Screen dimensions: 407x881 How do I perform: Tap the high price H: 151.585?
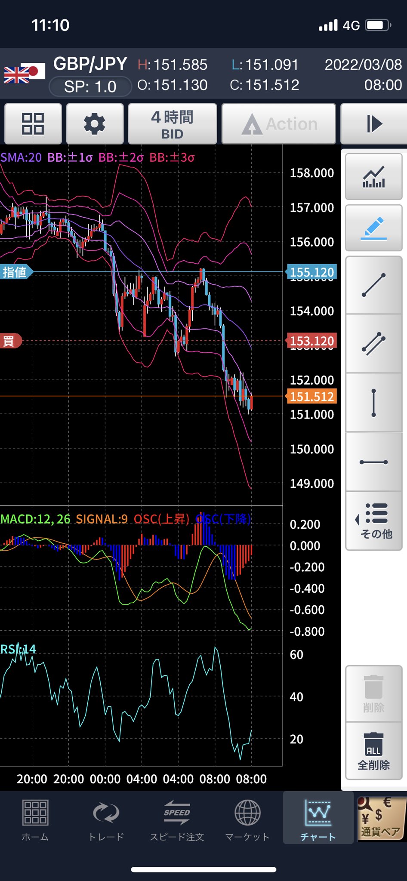[x=173, y=65]
